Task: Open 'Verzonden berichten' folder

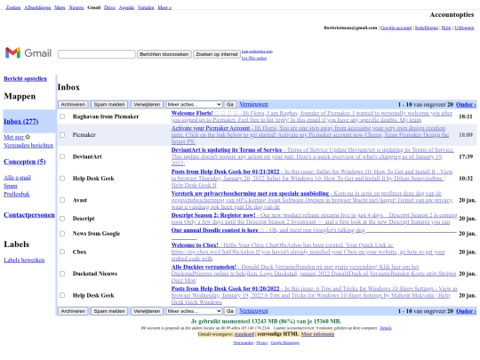Action: click(28, 146)
